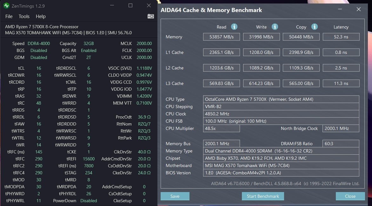The height and width of the screenshot is (206, 372).
Task: Click the Cmd2T 2T value
Action: [x=89, y=58]
